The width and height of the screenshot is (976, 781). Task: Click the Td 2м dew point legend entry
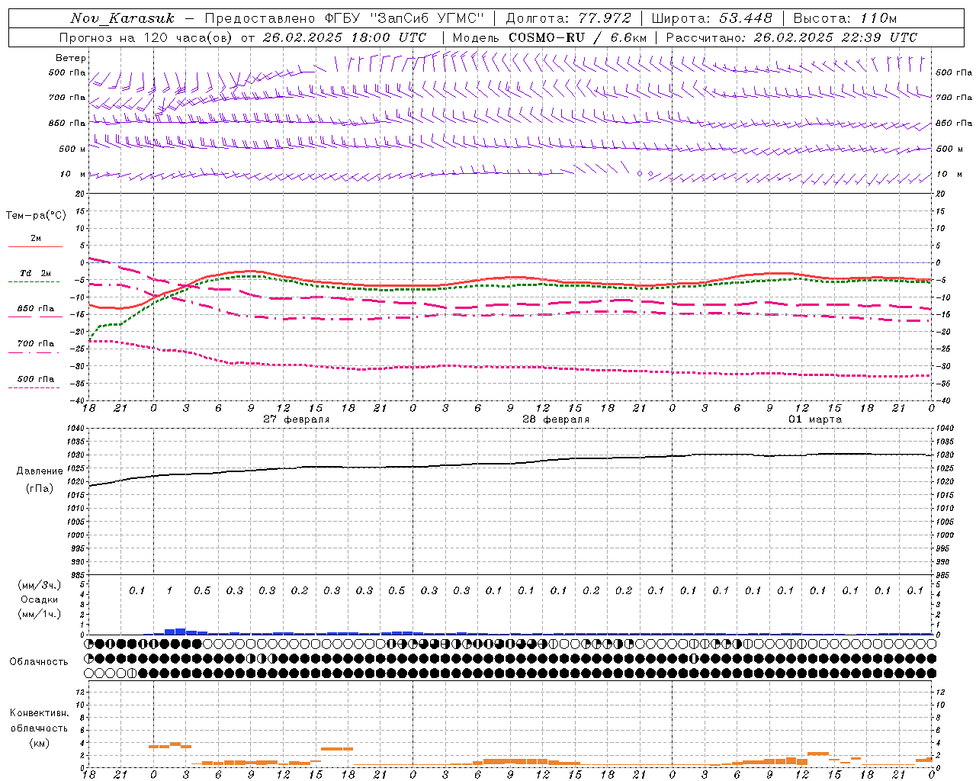coord(36,273)
